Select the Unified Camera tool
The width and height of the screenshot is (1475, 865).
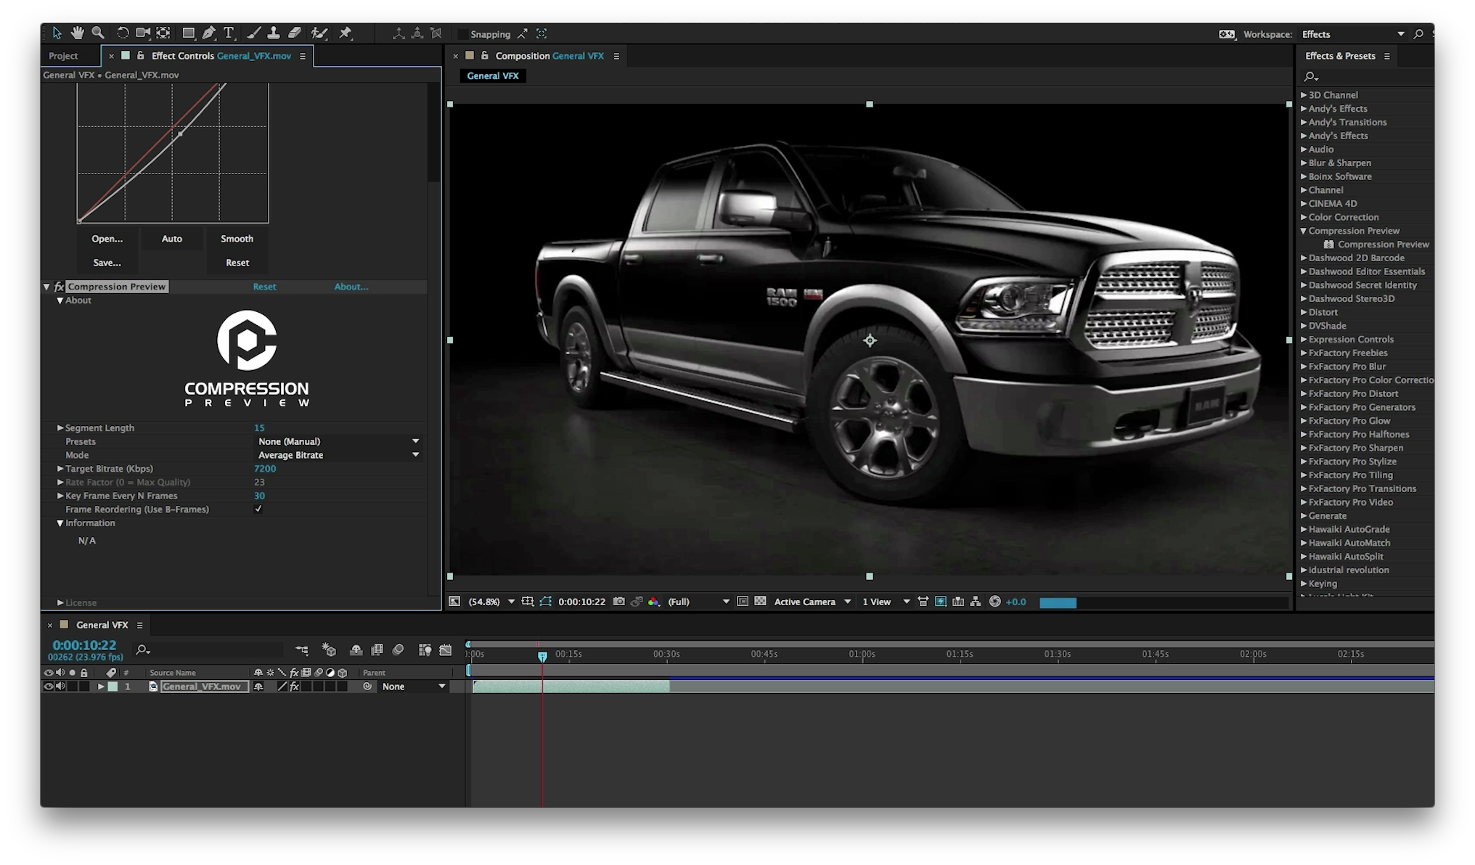(x=143, y=33)
